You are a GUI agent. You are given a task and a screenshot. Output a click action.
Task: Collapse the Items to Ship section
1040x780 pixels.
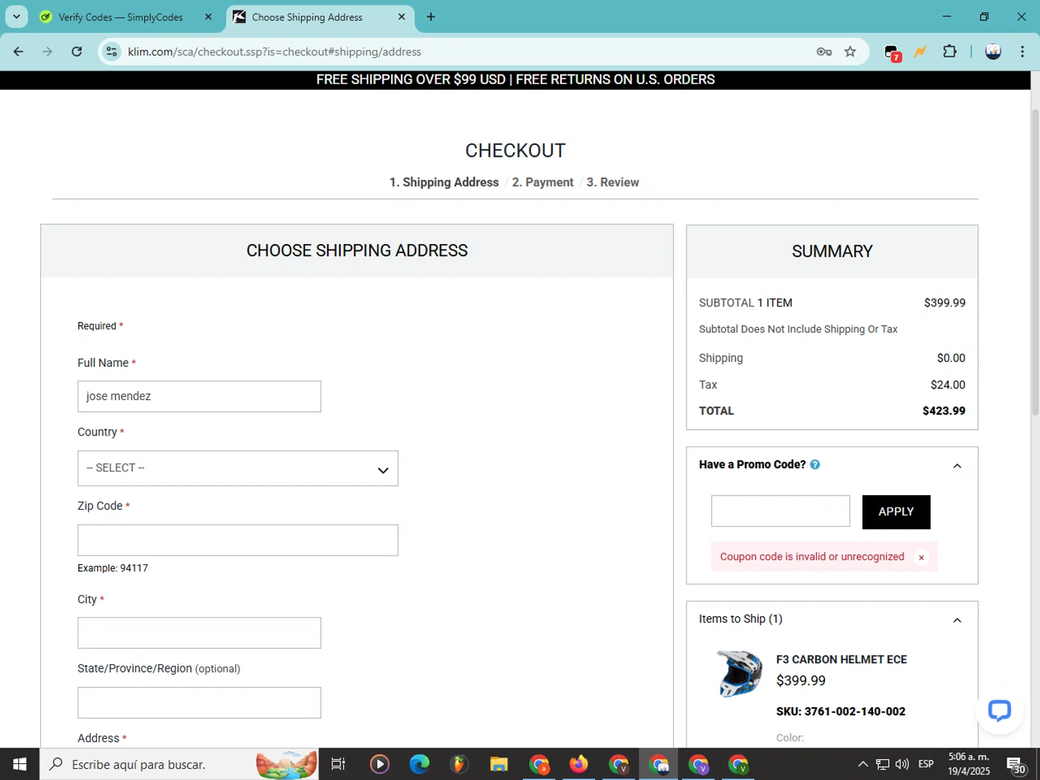[x=957, y=621]
